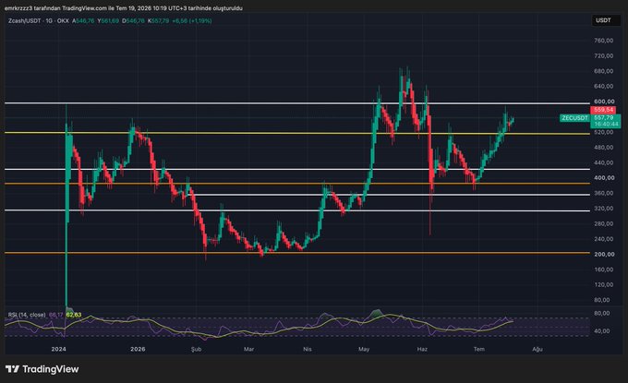Click the 80,00 label on the main price axis
The width and height of the screenshot is (628, 383).
coord(602,300)
